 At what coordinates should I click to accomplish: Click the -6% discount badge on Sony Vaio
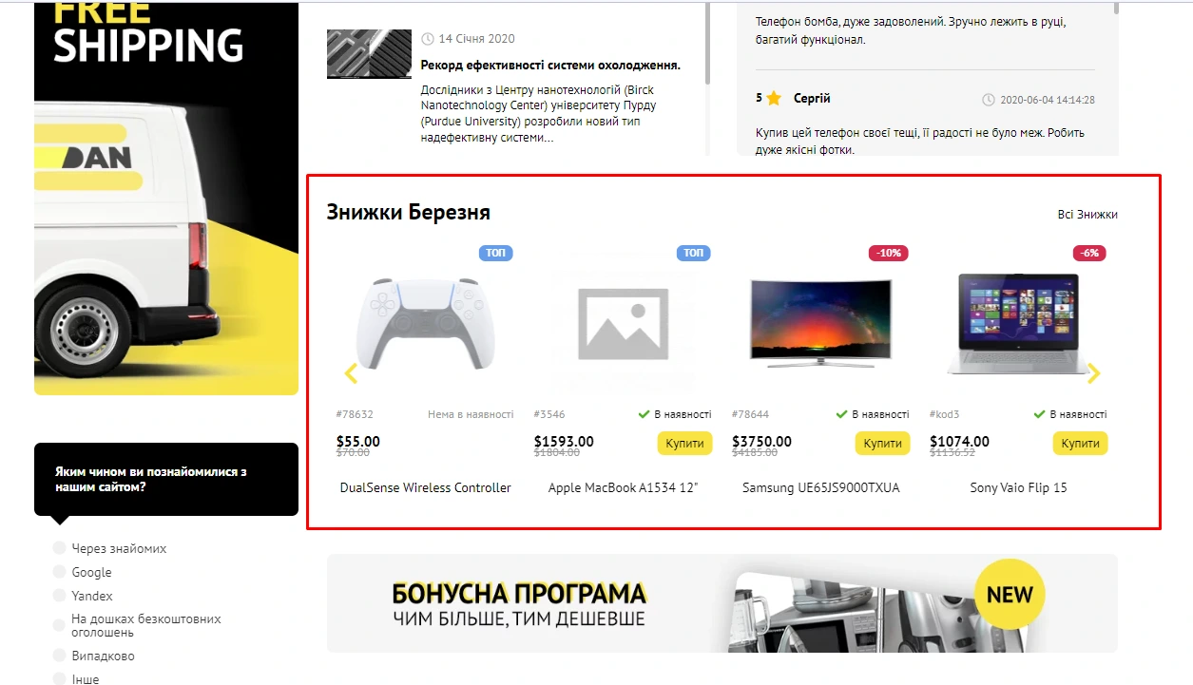coord(1089,253)
